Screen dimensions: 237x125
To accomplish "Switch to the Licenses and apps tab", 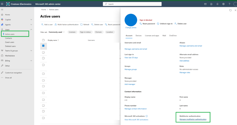I will [x=152, y=36].
